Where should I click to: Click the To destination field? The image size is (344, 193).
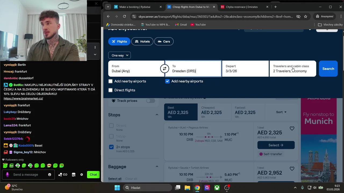(193, 69)
